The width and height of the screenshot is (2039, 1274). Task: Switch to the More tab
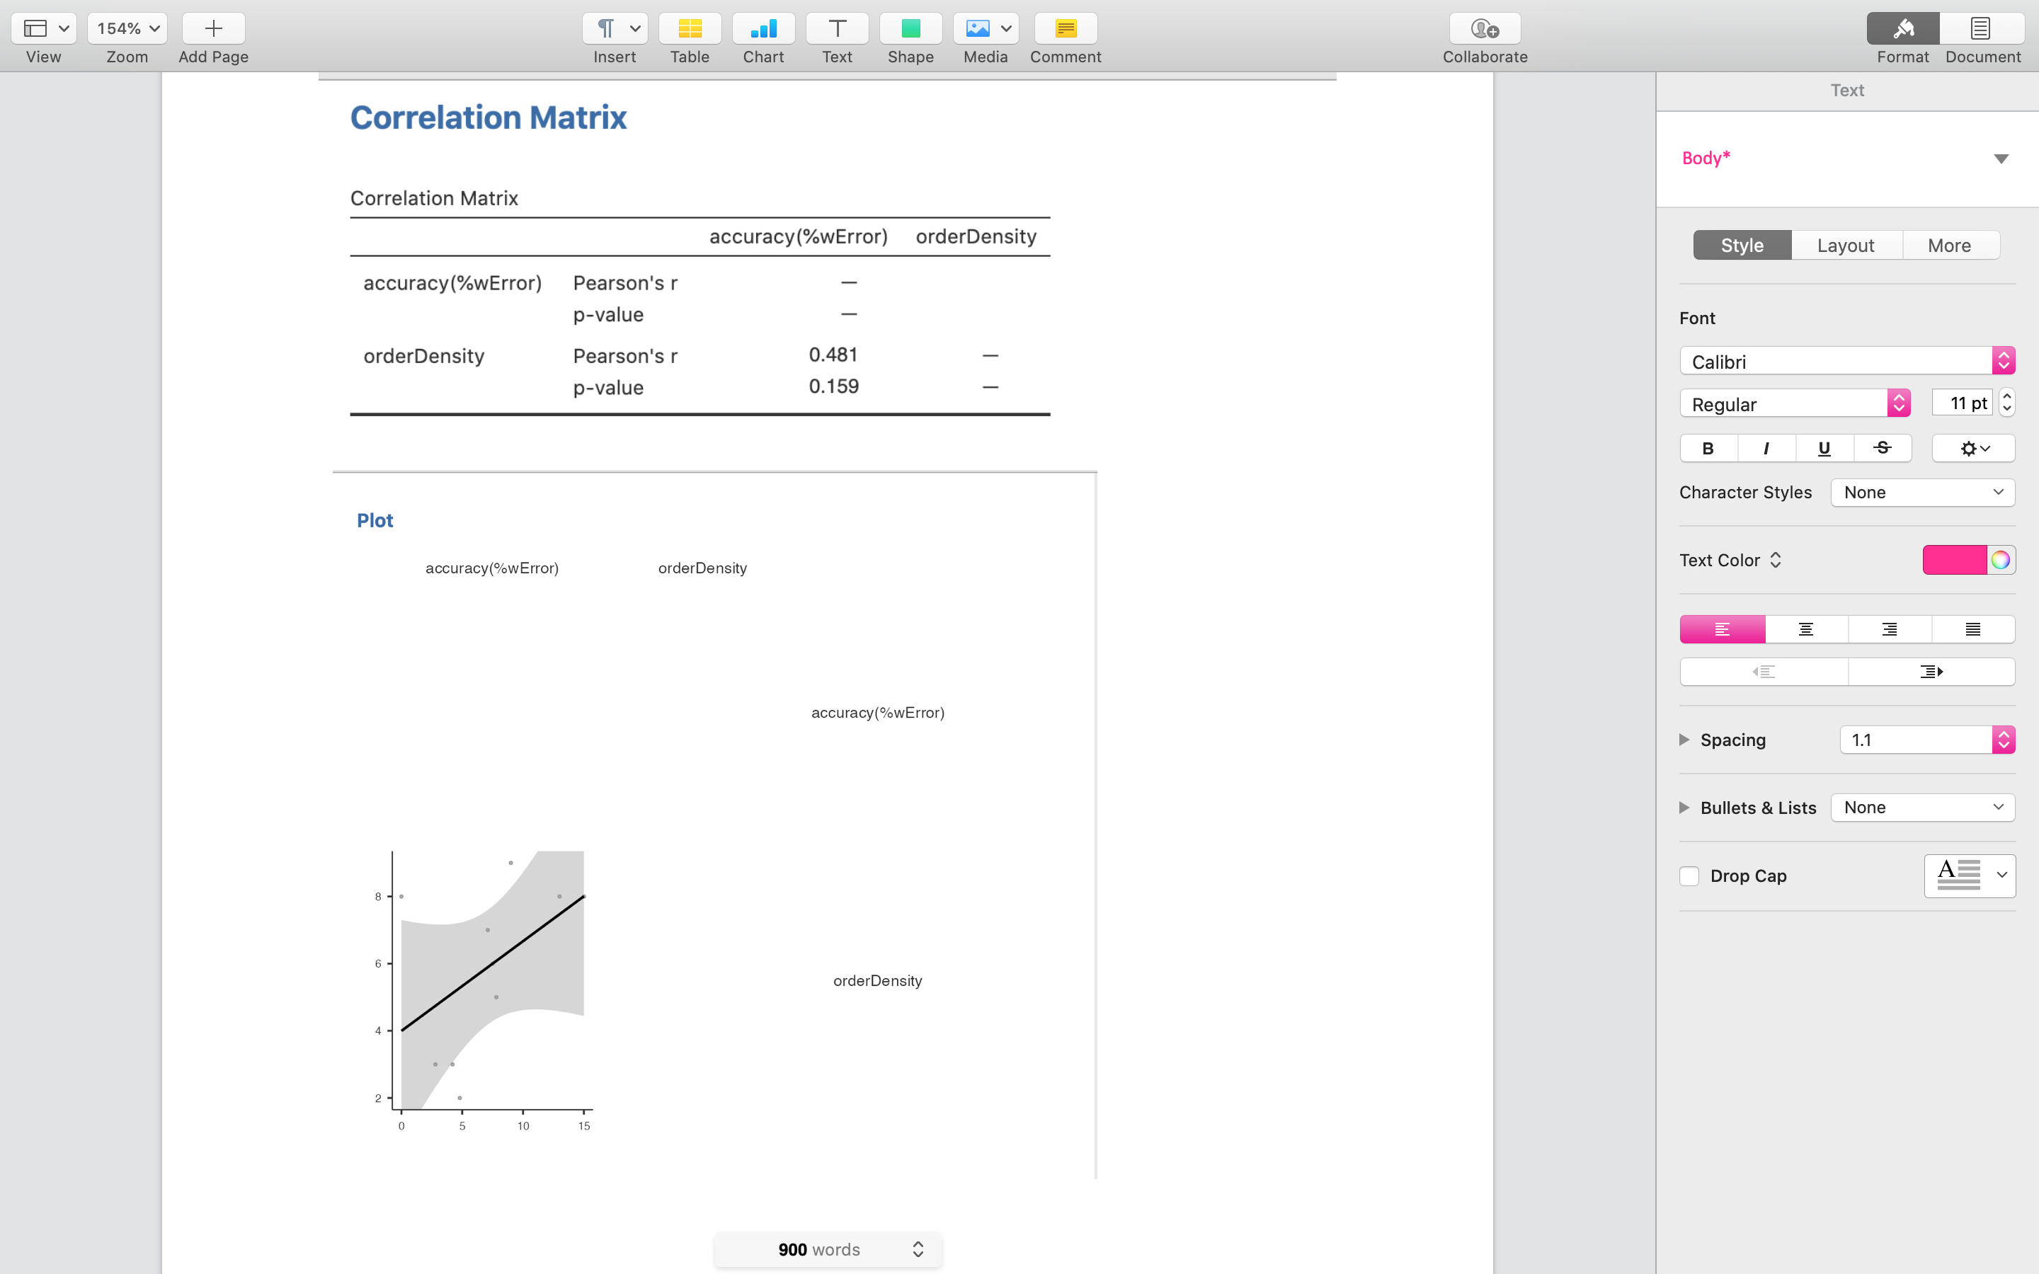tap(1950, 245)
